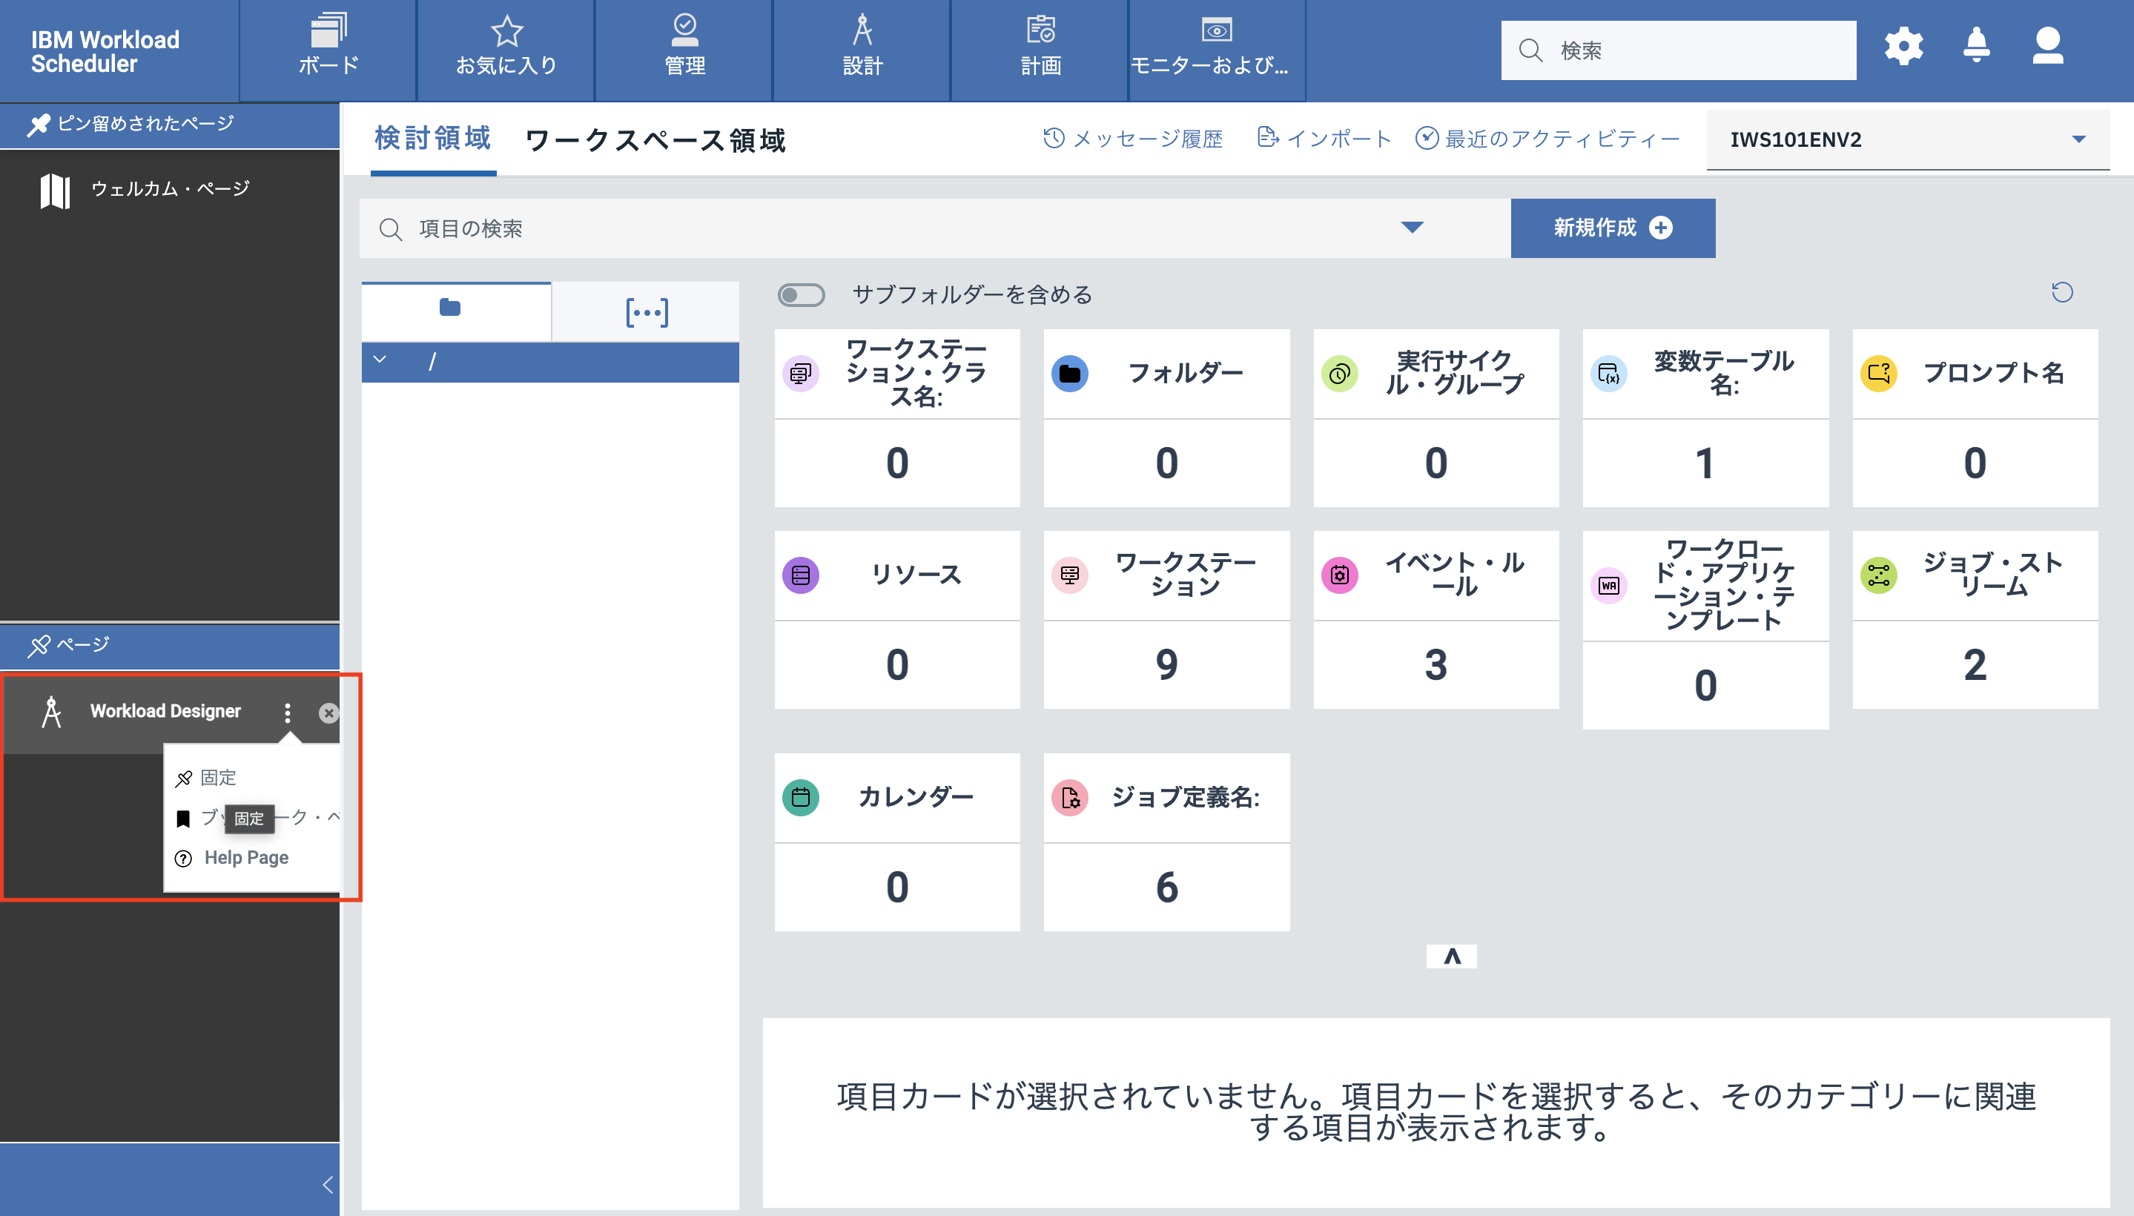Select the お気に入り star icon
2134x1216 pixels.
(505, 31)
